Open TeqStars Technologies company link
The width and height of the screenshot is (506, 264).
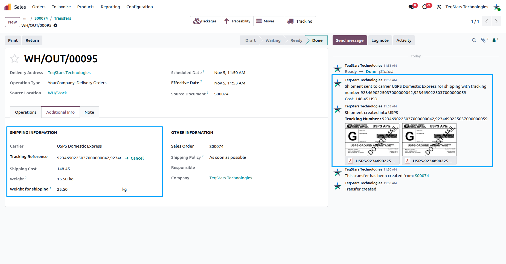point(231,178)
